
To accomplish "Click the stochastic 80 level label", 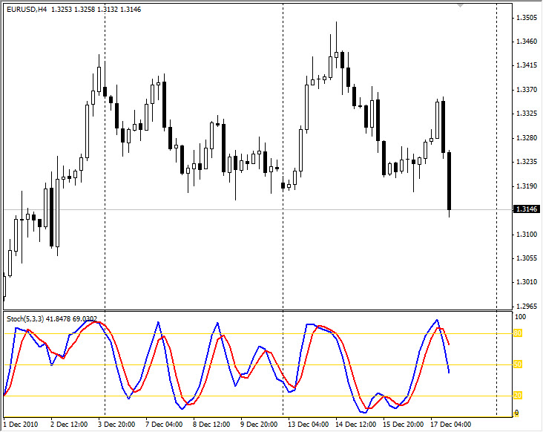I will click(x=518, y=333).
